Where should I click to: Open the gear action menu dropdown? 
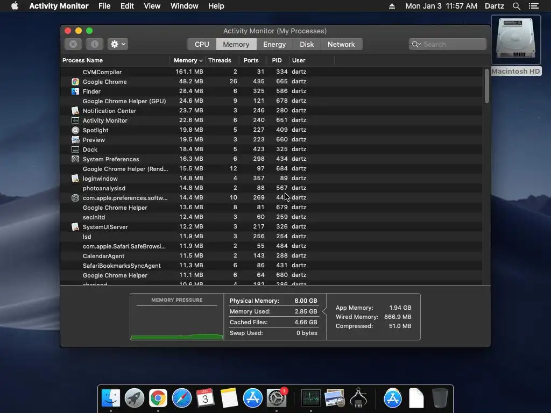tap(118, 44)
